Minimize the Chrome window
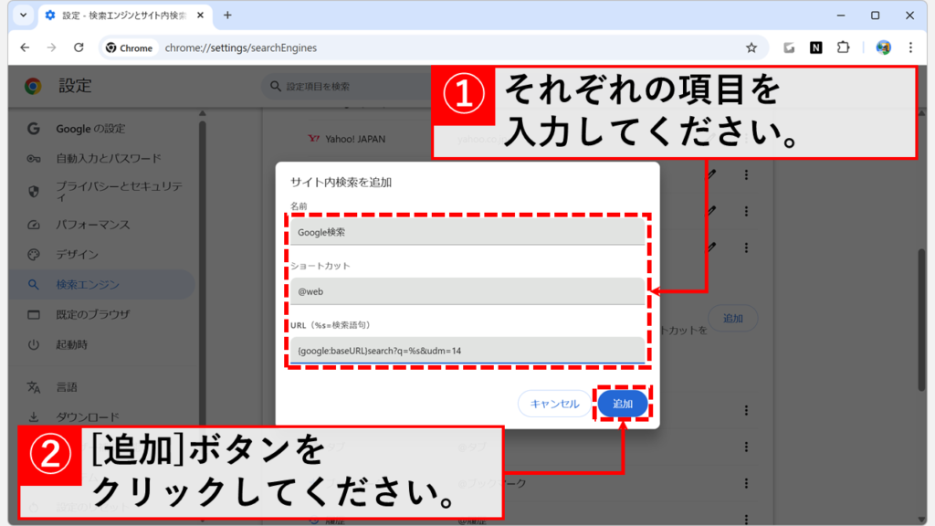Screen dimensions: 935x526 [841, 16]
